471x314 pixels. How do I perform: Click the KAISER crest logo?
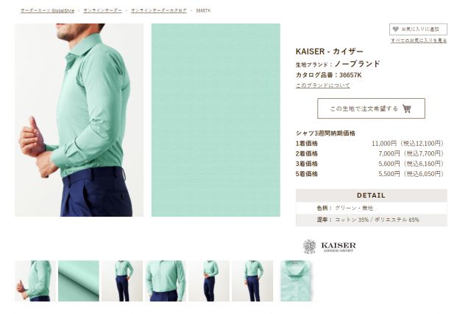pos(309,246)
